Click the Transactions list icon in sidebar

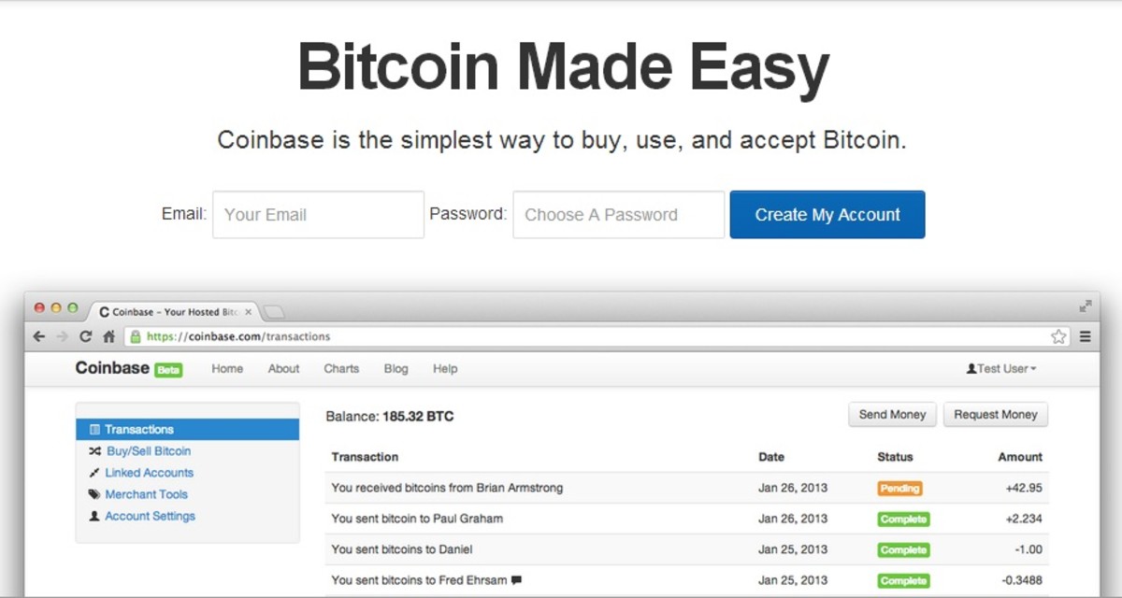(94, 430)
